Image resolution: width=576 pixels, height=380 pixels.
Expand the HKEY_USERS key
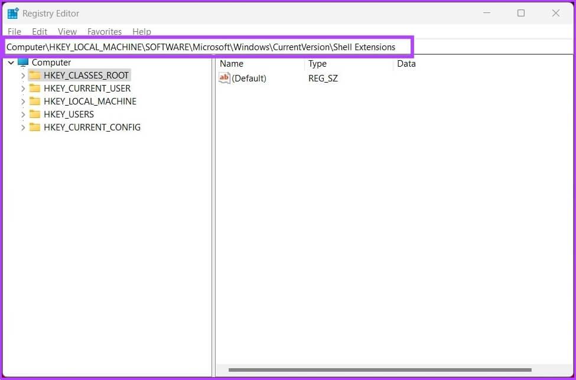pos(23,114)
